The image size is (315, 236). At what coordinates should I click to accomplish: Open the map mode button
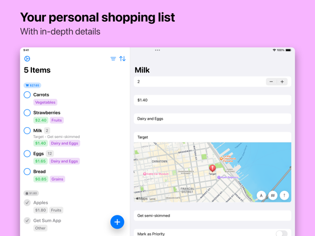click(273, 196)
